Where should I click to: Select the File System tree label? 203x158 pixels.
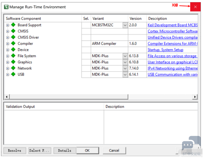click(x=27, y=56)
